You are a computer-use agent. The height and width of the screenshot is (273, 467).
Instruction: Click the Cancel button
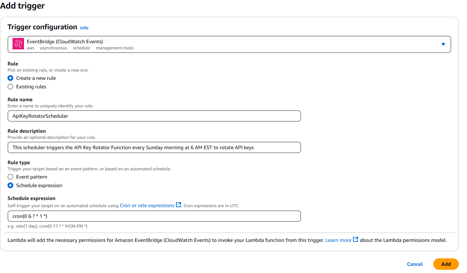pos(415,264)
